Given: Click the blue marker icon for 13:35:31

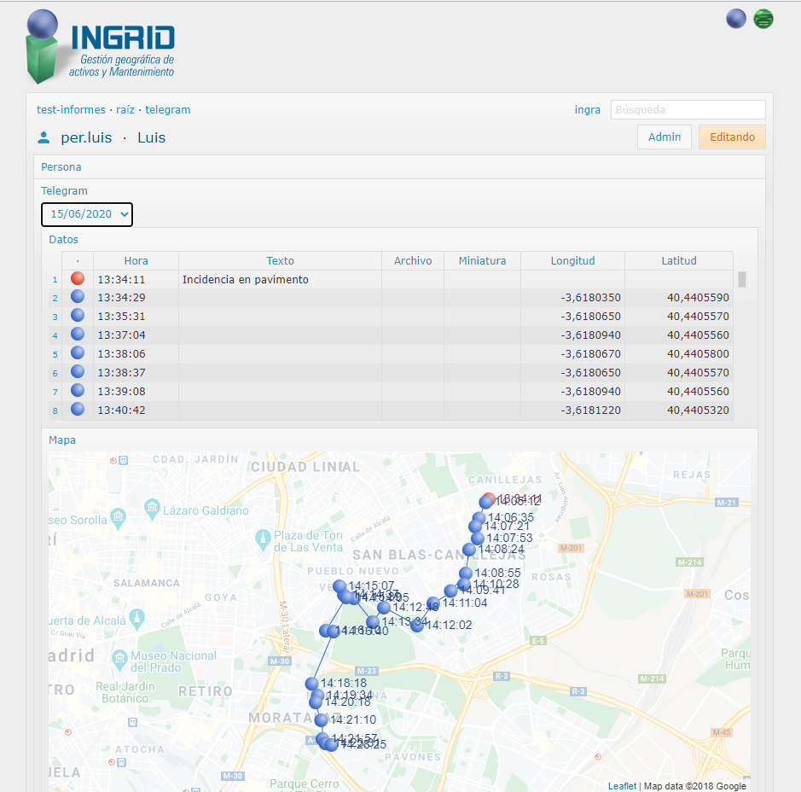Looking at the screenshot, I should pos(78,315).
